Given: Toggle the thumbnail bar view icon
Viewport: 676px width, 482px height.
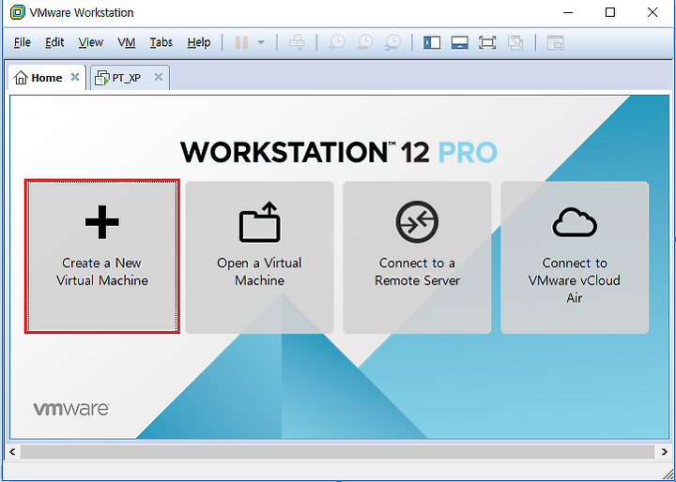Looking at the screenshot, I should (x=459, y=42).
